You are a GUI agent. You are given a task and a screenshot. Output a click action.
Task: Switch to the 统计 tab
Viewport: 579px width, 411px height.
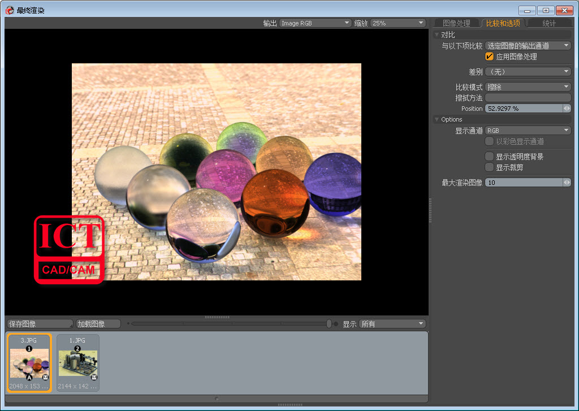548,23
